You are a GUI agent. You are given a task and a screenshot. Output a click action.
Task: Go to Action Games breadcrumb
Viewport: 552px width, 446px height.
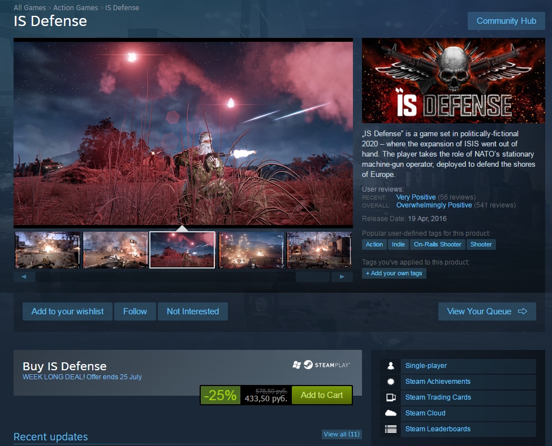75,8
